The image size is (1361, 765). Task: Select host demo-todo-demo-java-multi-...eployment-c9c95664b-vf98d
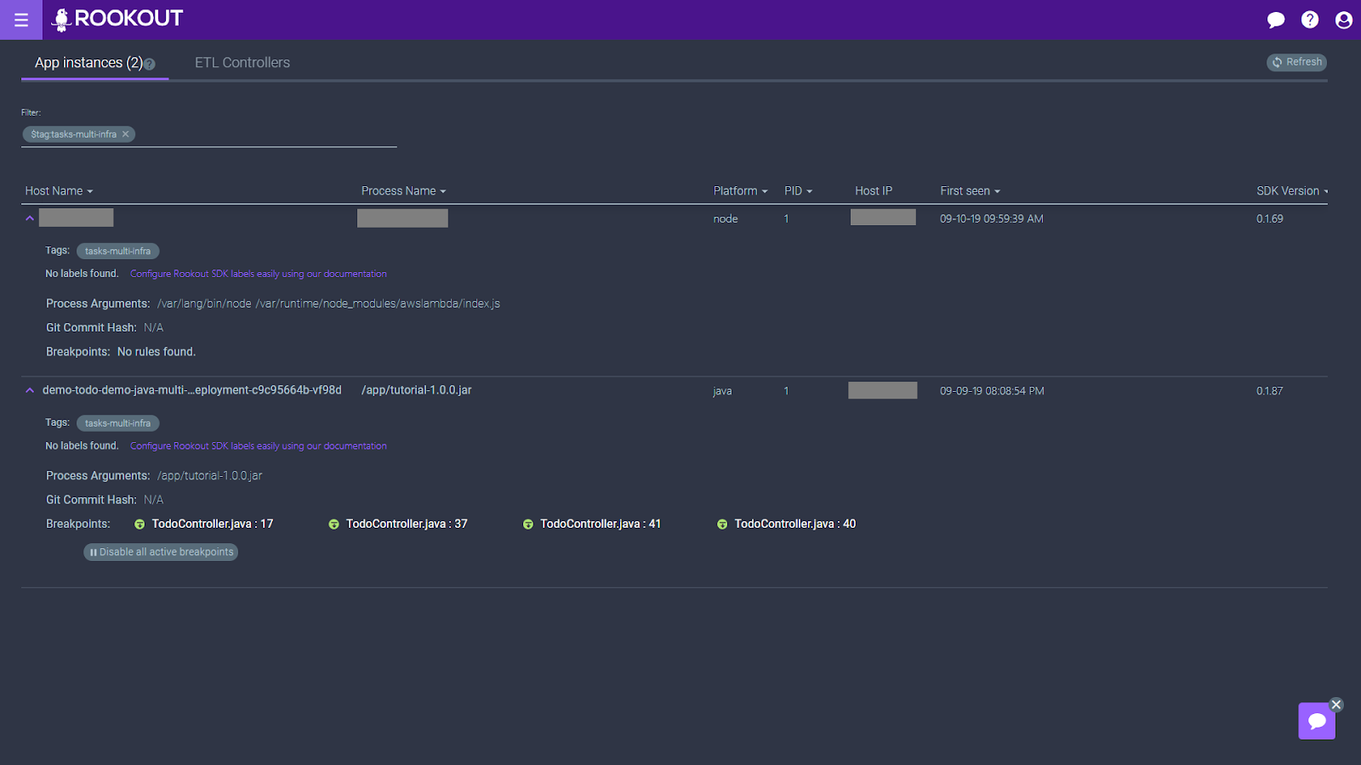point(192,390)
